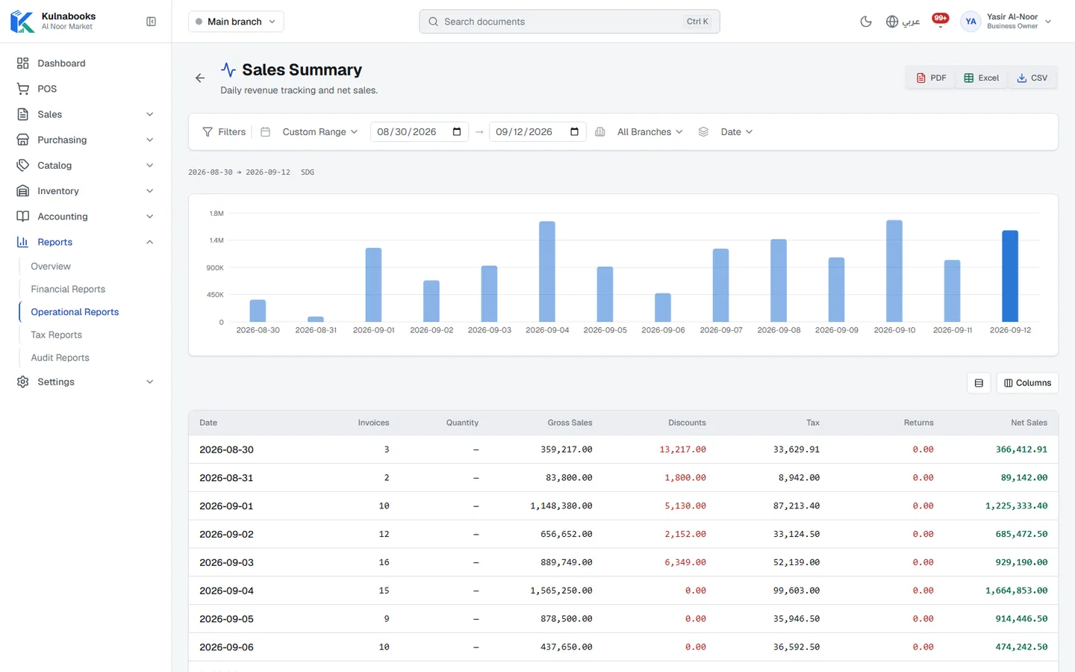
Task: Open notifications with 99+ badge
Action: 941,20
